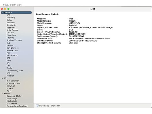This screenshot has height=114, width=152.
Task: Click the Genel Donanım Bilgileri heading
Action: [47, 14]
